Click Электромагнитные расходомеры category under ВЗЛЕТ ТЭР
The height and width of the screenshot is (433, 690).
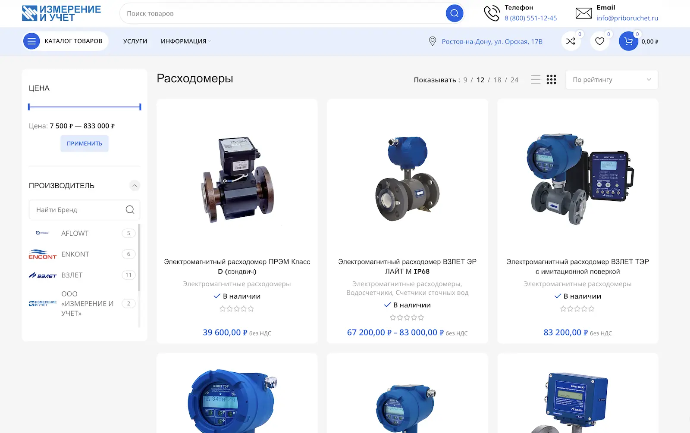577,284
